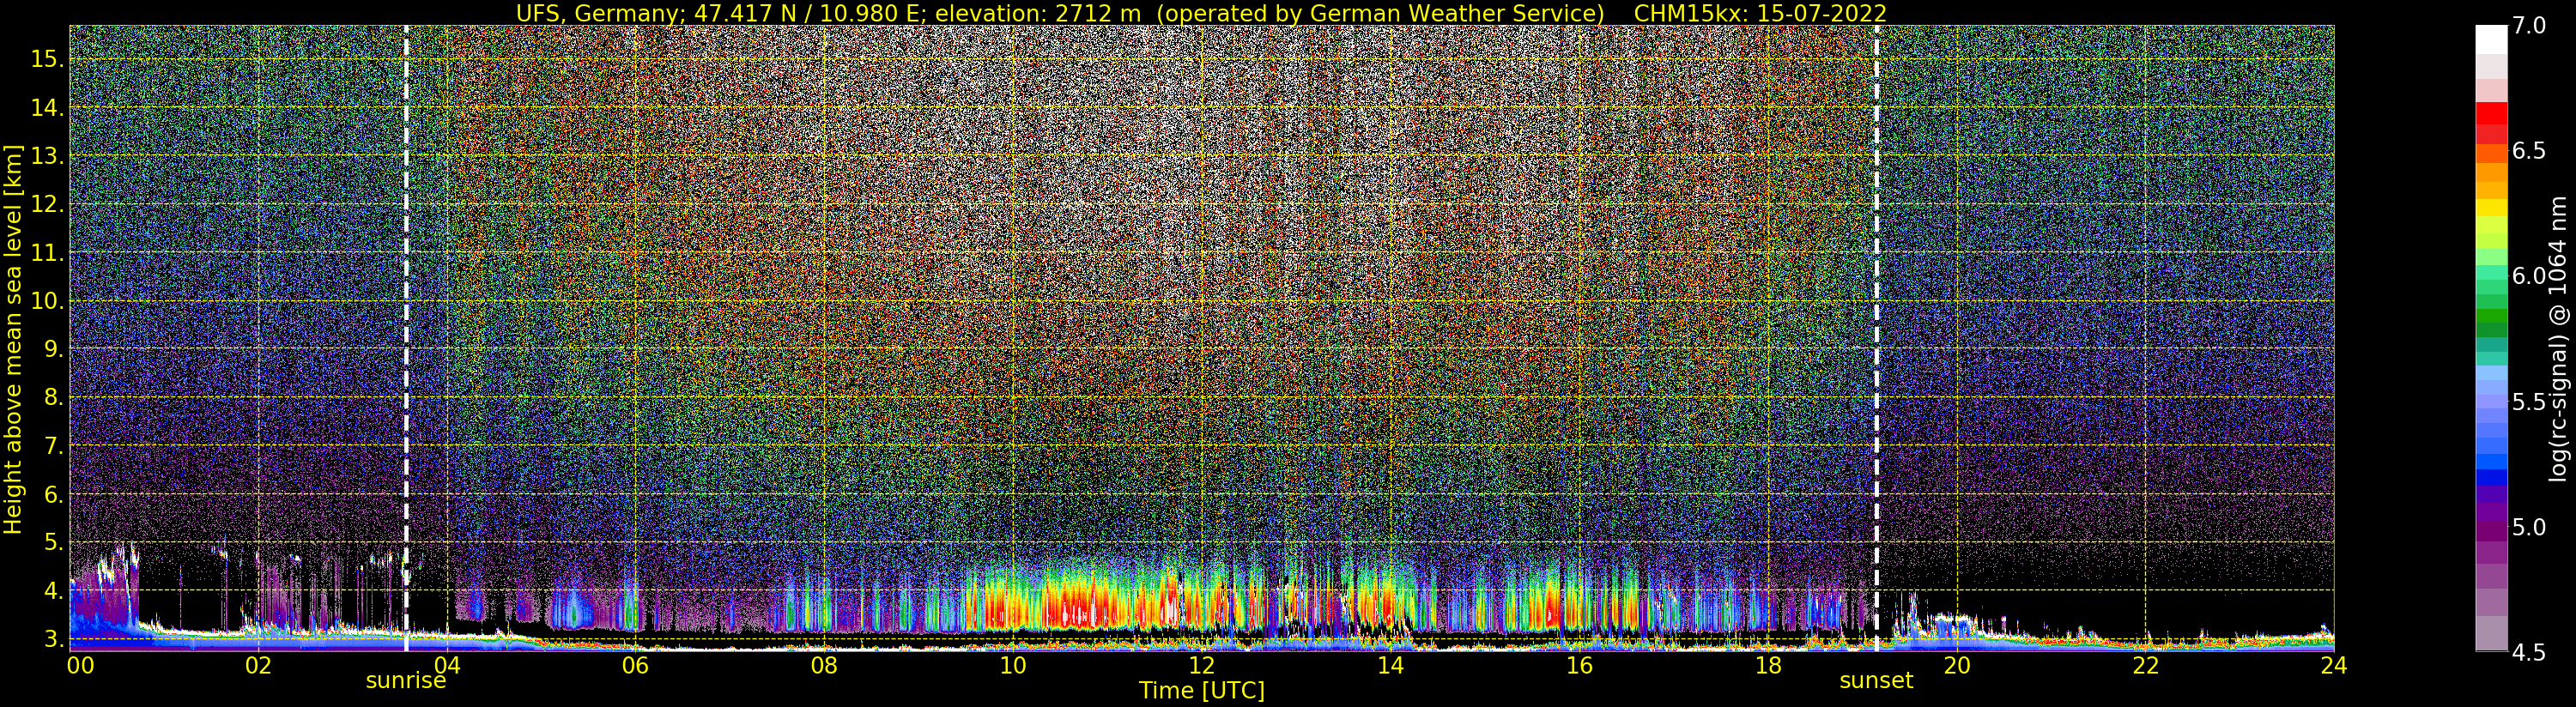This screenshot has height=707, width=2576.
Task: Click the height tick label "10."
Action: (x=47, y=300)
